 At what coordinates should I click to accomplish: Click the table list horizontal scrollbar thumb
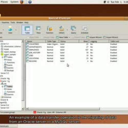64,109
